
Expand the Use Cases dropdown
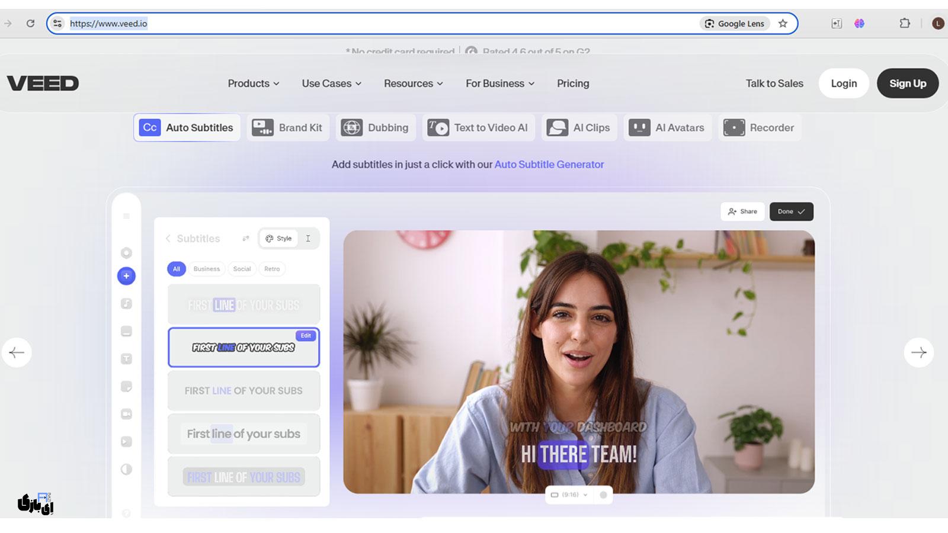(x=331, y=84)
